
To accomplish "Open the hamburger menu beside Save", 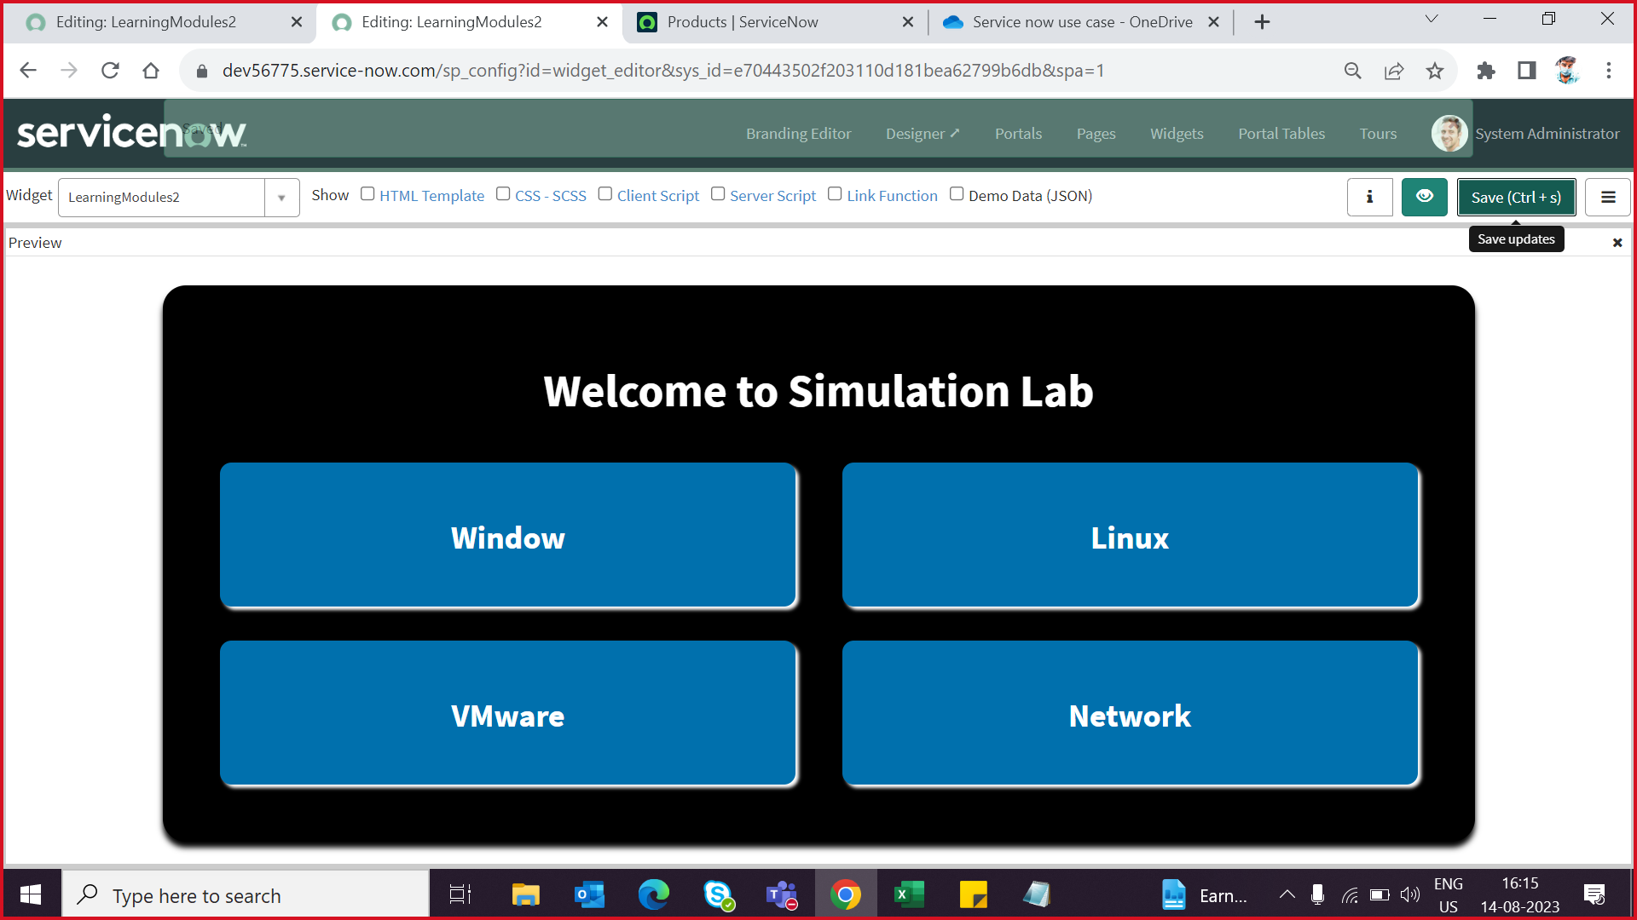I will click(1608, 197).
